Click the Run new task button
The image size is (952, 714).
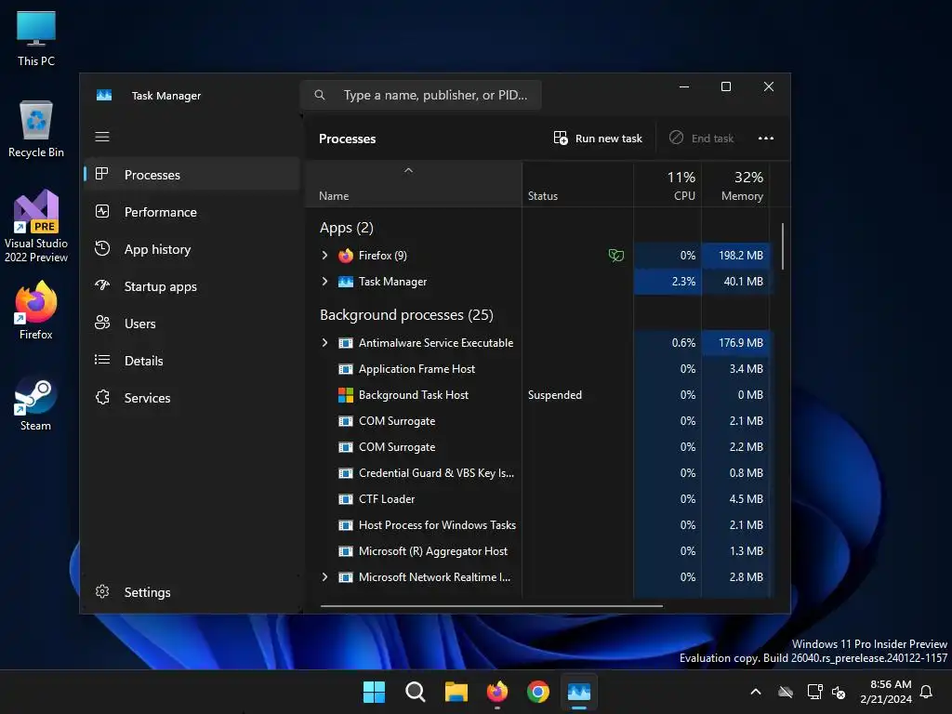598,139
